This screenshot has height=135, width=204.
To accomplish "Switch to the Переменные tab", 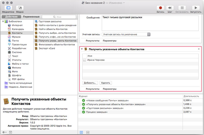I will point(31,17).
